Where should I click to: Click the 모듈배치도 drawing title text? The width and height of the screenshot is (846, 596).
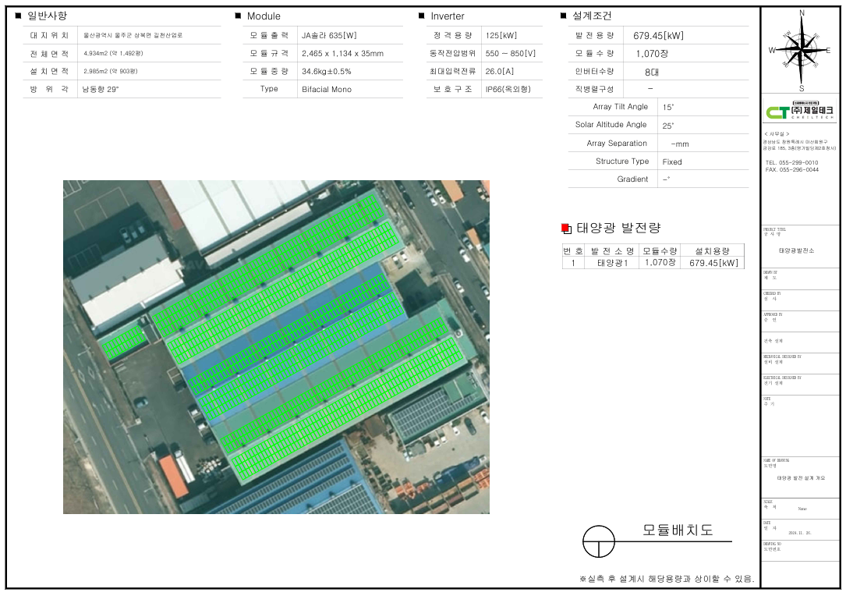click(x=678, y=530)
